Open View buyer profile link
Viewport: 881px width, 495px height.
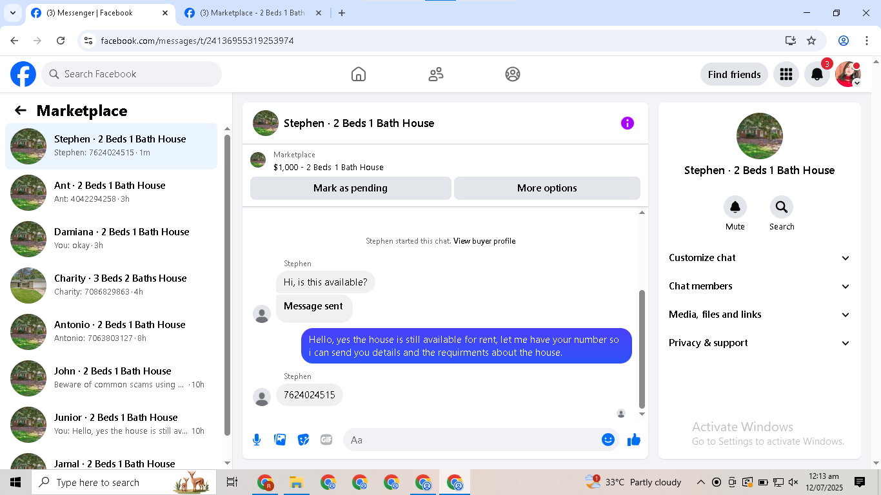tap(484, 241)
